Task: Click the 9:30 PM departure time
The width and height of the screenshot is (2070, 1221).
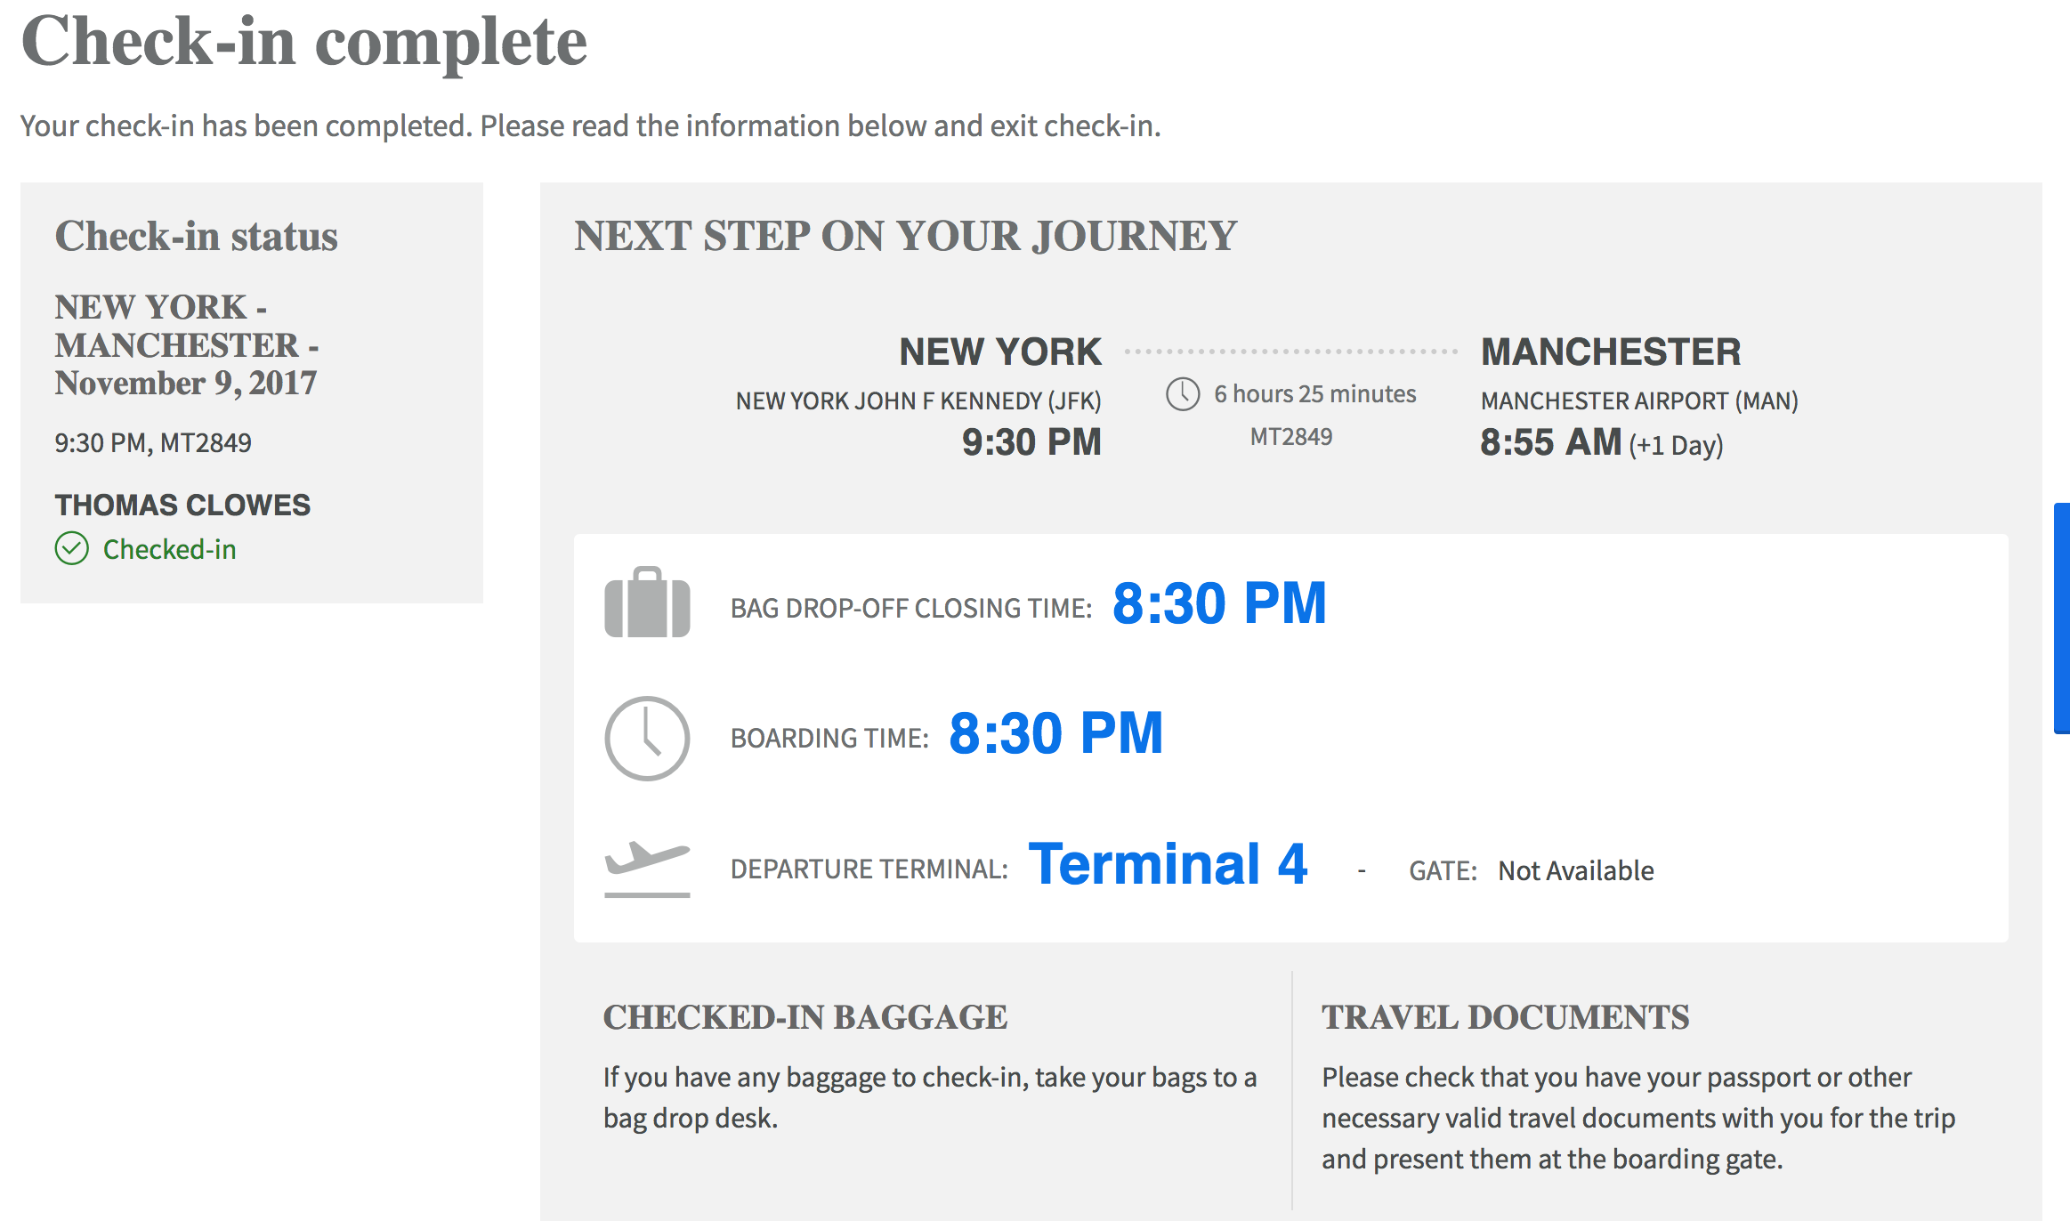Action: pos(1031,442)
